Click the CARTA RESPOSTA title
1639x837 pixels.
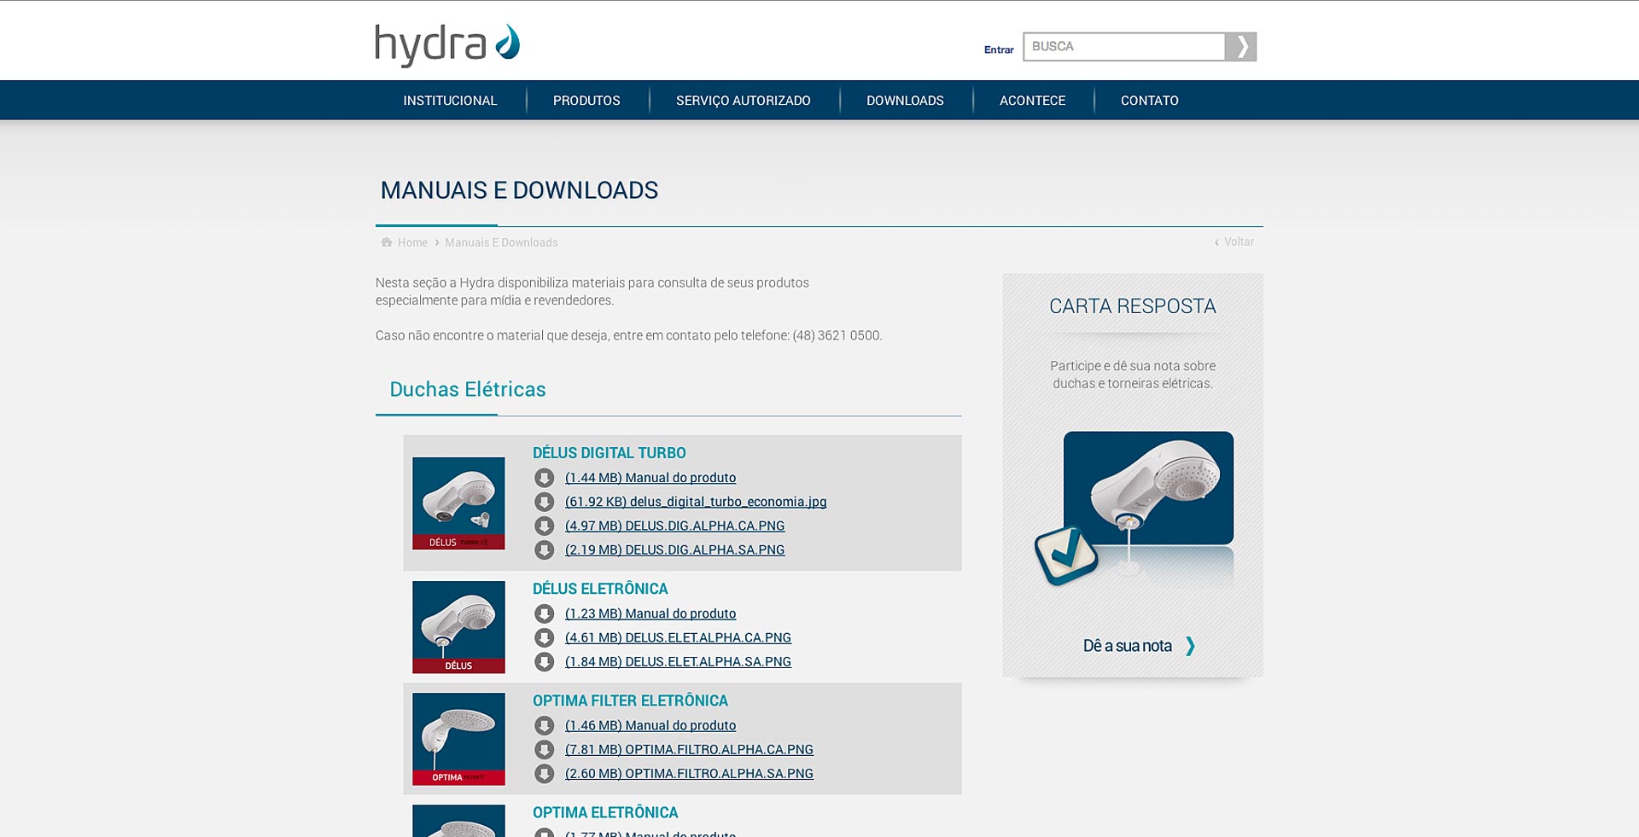pyautogui.click(x=1132, y=306)
